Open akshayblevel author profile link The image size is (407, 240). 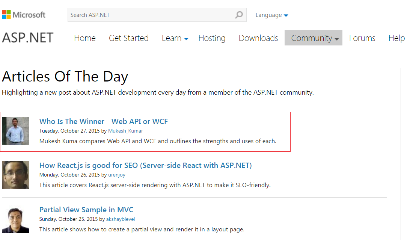pos(121,219)
